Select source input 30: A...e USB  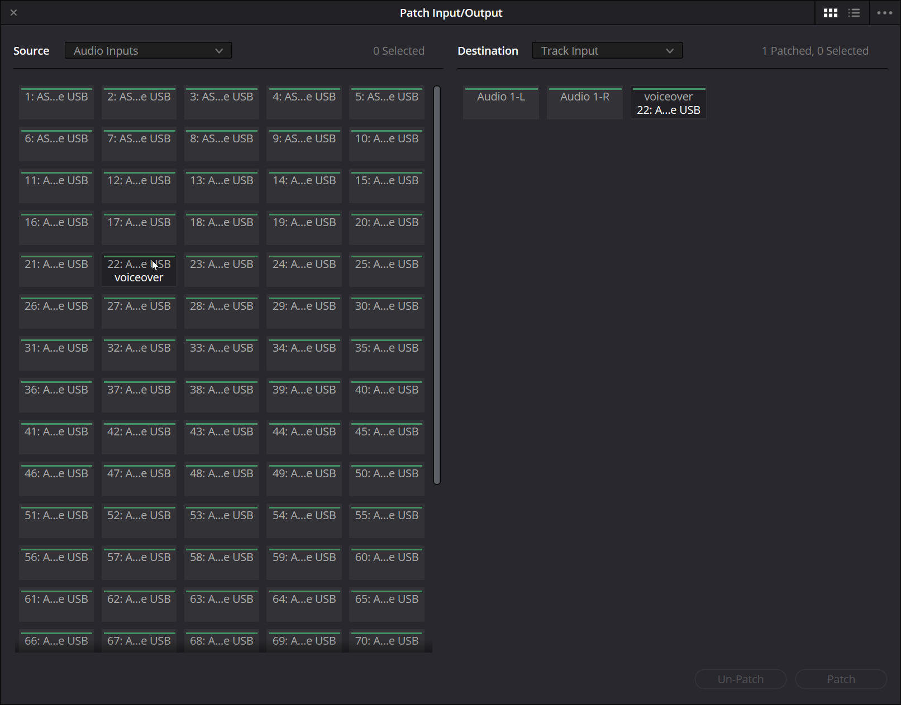[x=387, y=312]
